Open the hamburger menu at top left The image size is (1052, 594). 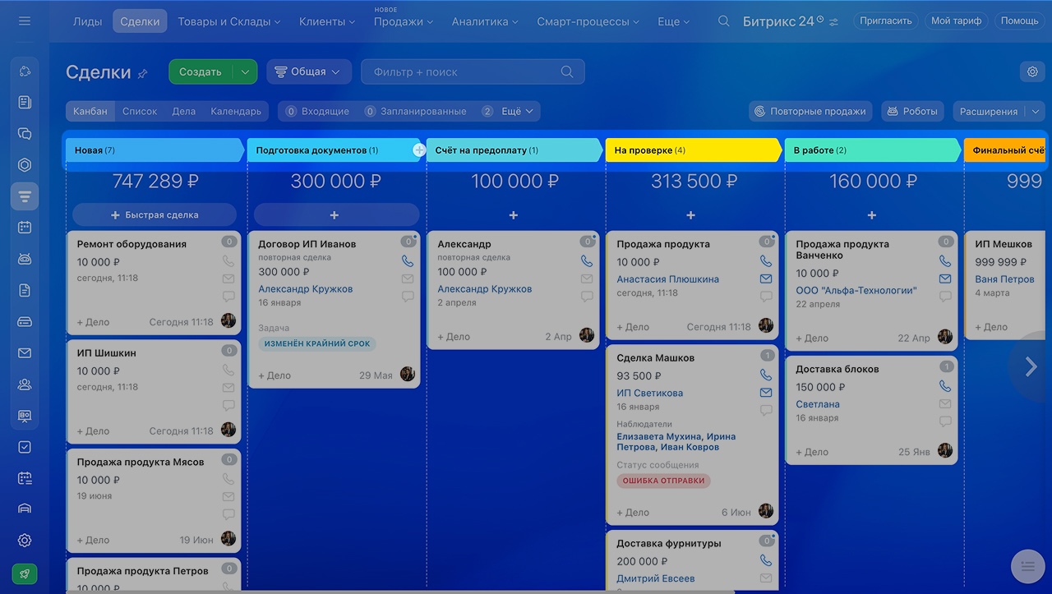pos(24,21)
